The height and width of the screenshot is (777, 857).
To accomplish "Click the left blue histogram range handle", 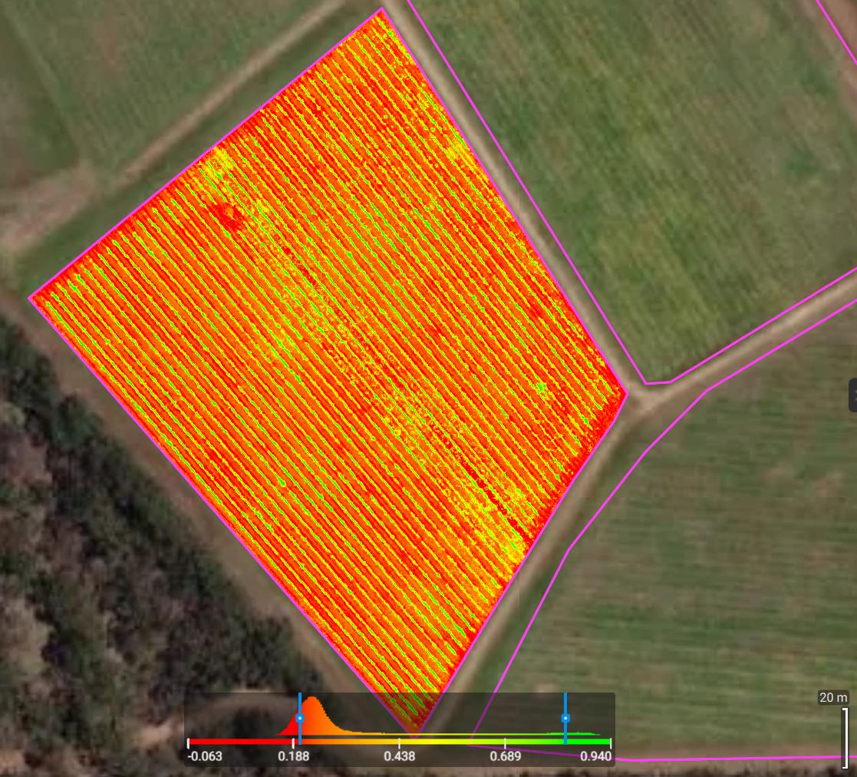I will pos(300,718).
